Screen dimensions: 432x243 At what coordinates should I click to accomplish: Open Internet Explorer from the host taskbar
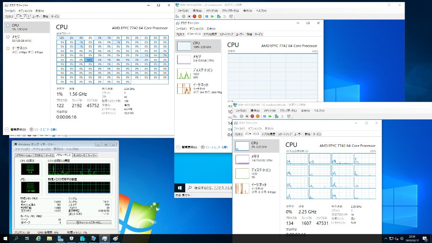pyautogui.click(x=38, y=239)
